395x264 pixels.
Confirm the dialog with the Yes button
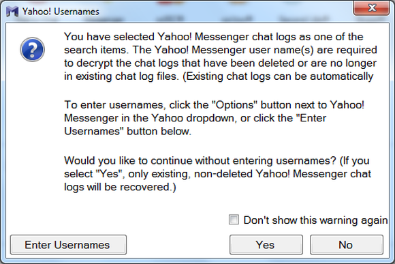[x=266, y=245]
